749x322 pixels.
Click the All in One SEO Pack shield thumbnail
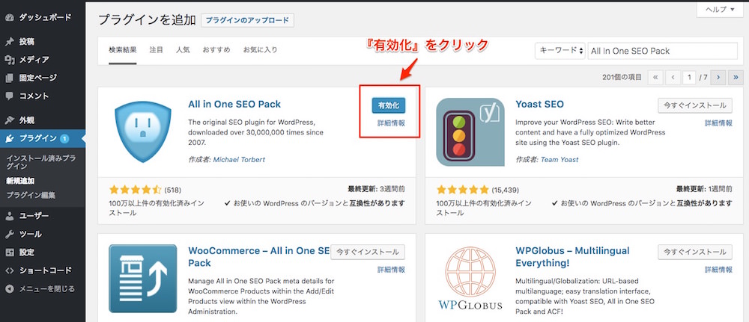pos(143,132)
